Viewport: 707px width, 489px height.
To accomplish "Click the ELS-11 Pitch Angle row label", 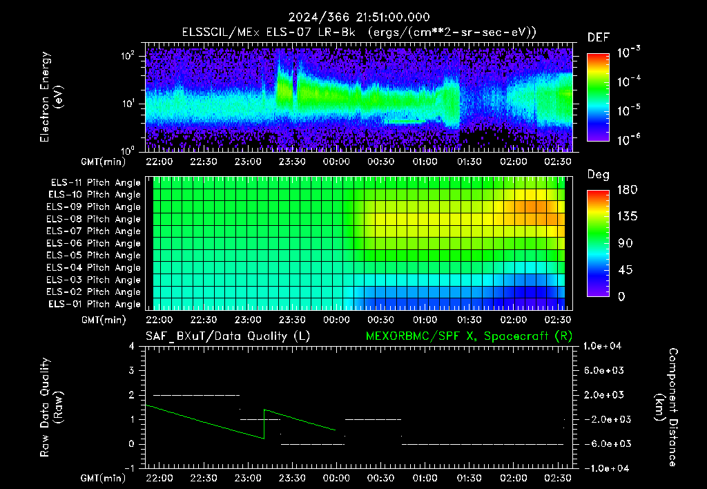I will point(95,183).
